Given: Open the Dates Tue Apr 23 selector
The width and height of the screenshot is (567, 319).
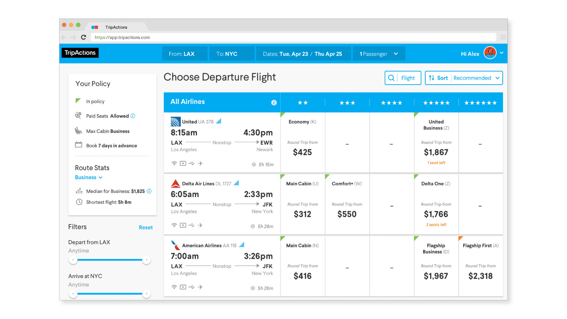Looking at the screenshot, I should coord(303,54).
